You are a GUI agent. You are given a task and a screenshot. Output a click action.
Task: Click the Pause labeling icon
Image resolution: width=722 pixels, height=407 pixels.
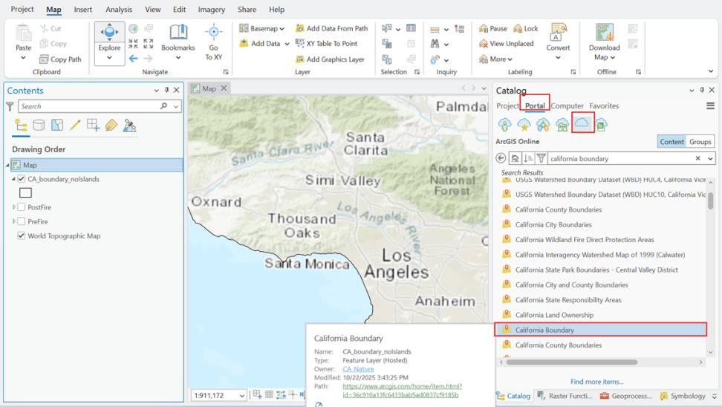[483, 28]
